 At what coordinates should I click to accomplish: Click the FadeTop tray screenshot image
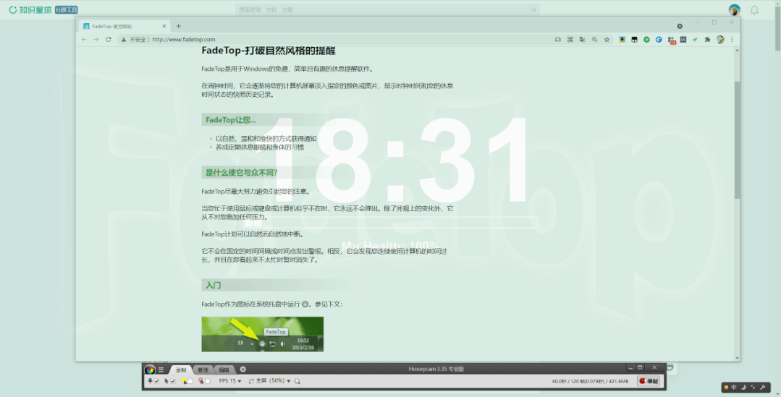(263, 334)
